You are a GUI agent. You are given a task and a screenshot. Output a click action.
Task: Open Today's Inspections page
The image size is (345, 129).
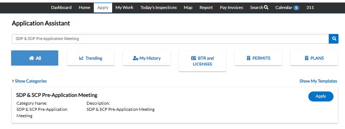pos(158,8)
